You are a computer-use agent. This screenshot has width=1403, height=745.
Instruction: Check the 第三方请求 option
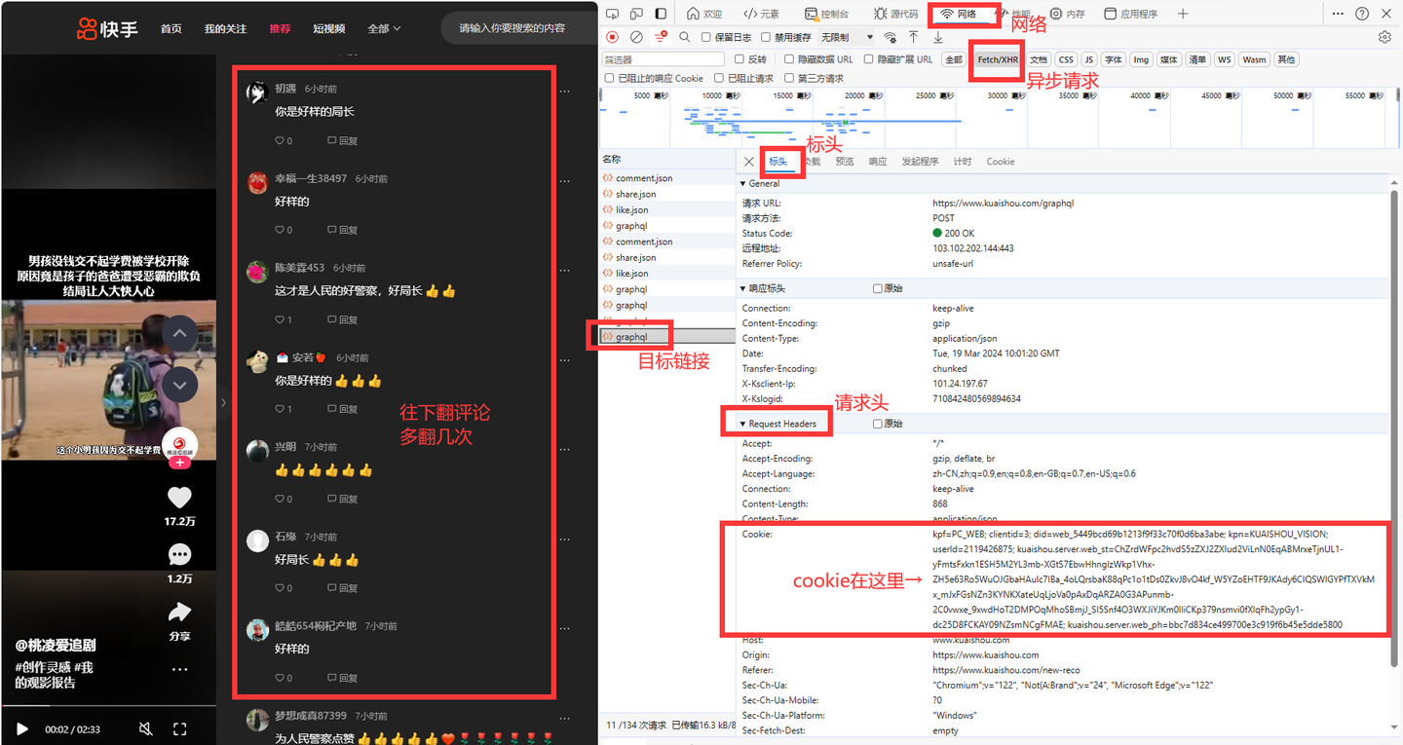click(x=789, y=78)
